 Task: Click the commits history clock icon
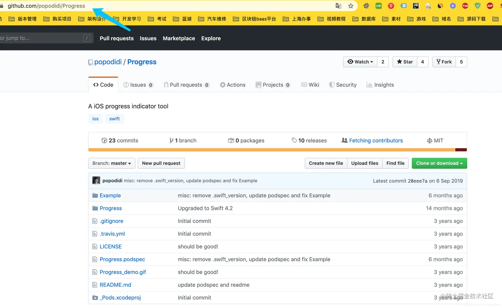[x=104, y=141]
